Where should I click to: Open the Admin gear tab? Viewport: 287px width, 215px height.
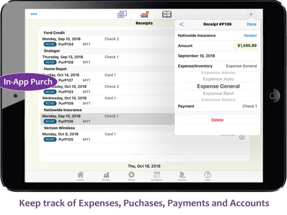pyautogui.click(x=132, y=176)
